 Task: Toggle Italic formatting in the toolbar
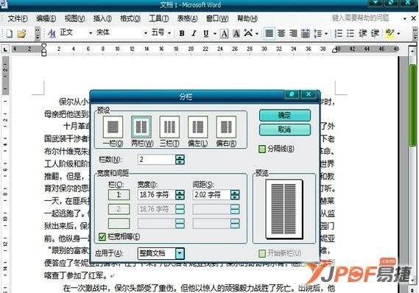click(194, 33)
